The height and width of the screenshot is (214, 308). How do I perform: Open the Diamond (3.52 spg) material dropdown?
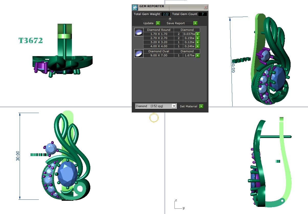click(x=174, y=106)
